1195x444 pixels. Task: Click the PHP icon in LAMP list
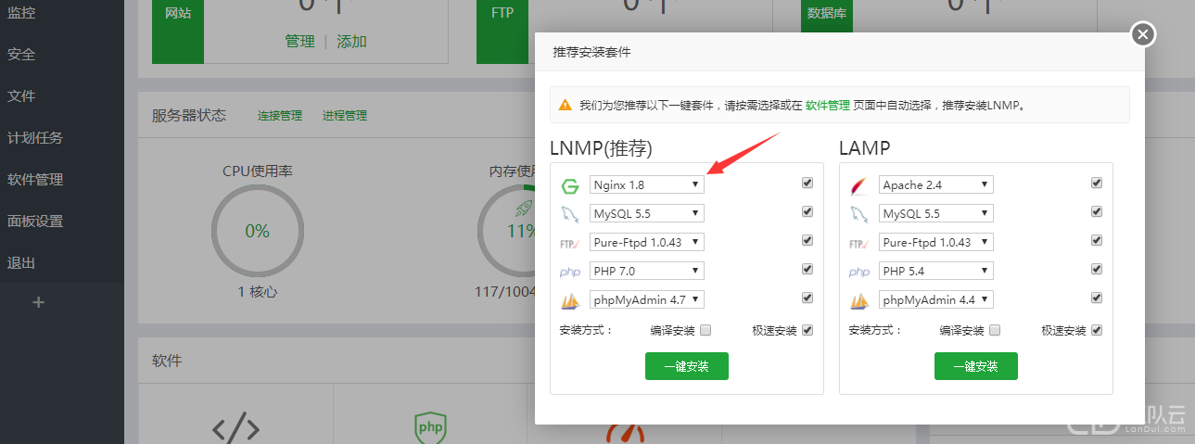pos(858,273)
